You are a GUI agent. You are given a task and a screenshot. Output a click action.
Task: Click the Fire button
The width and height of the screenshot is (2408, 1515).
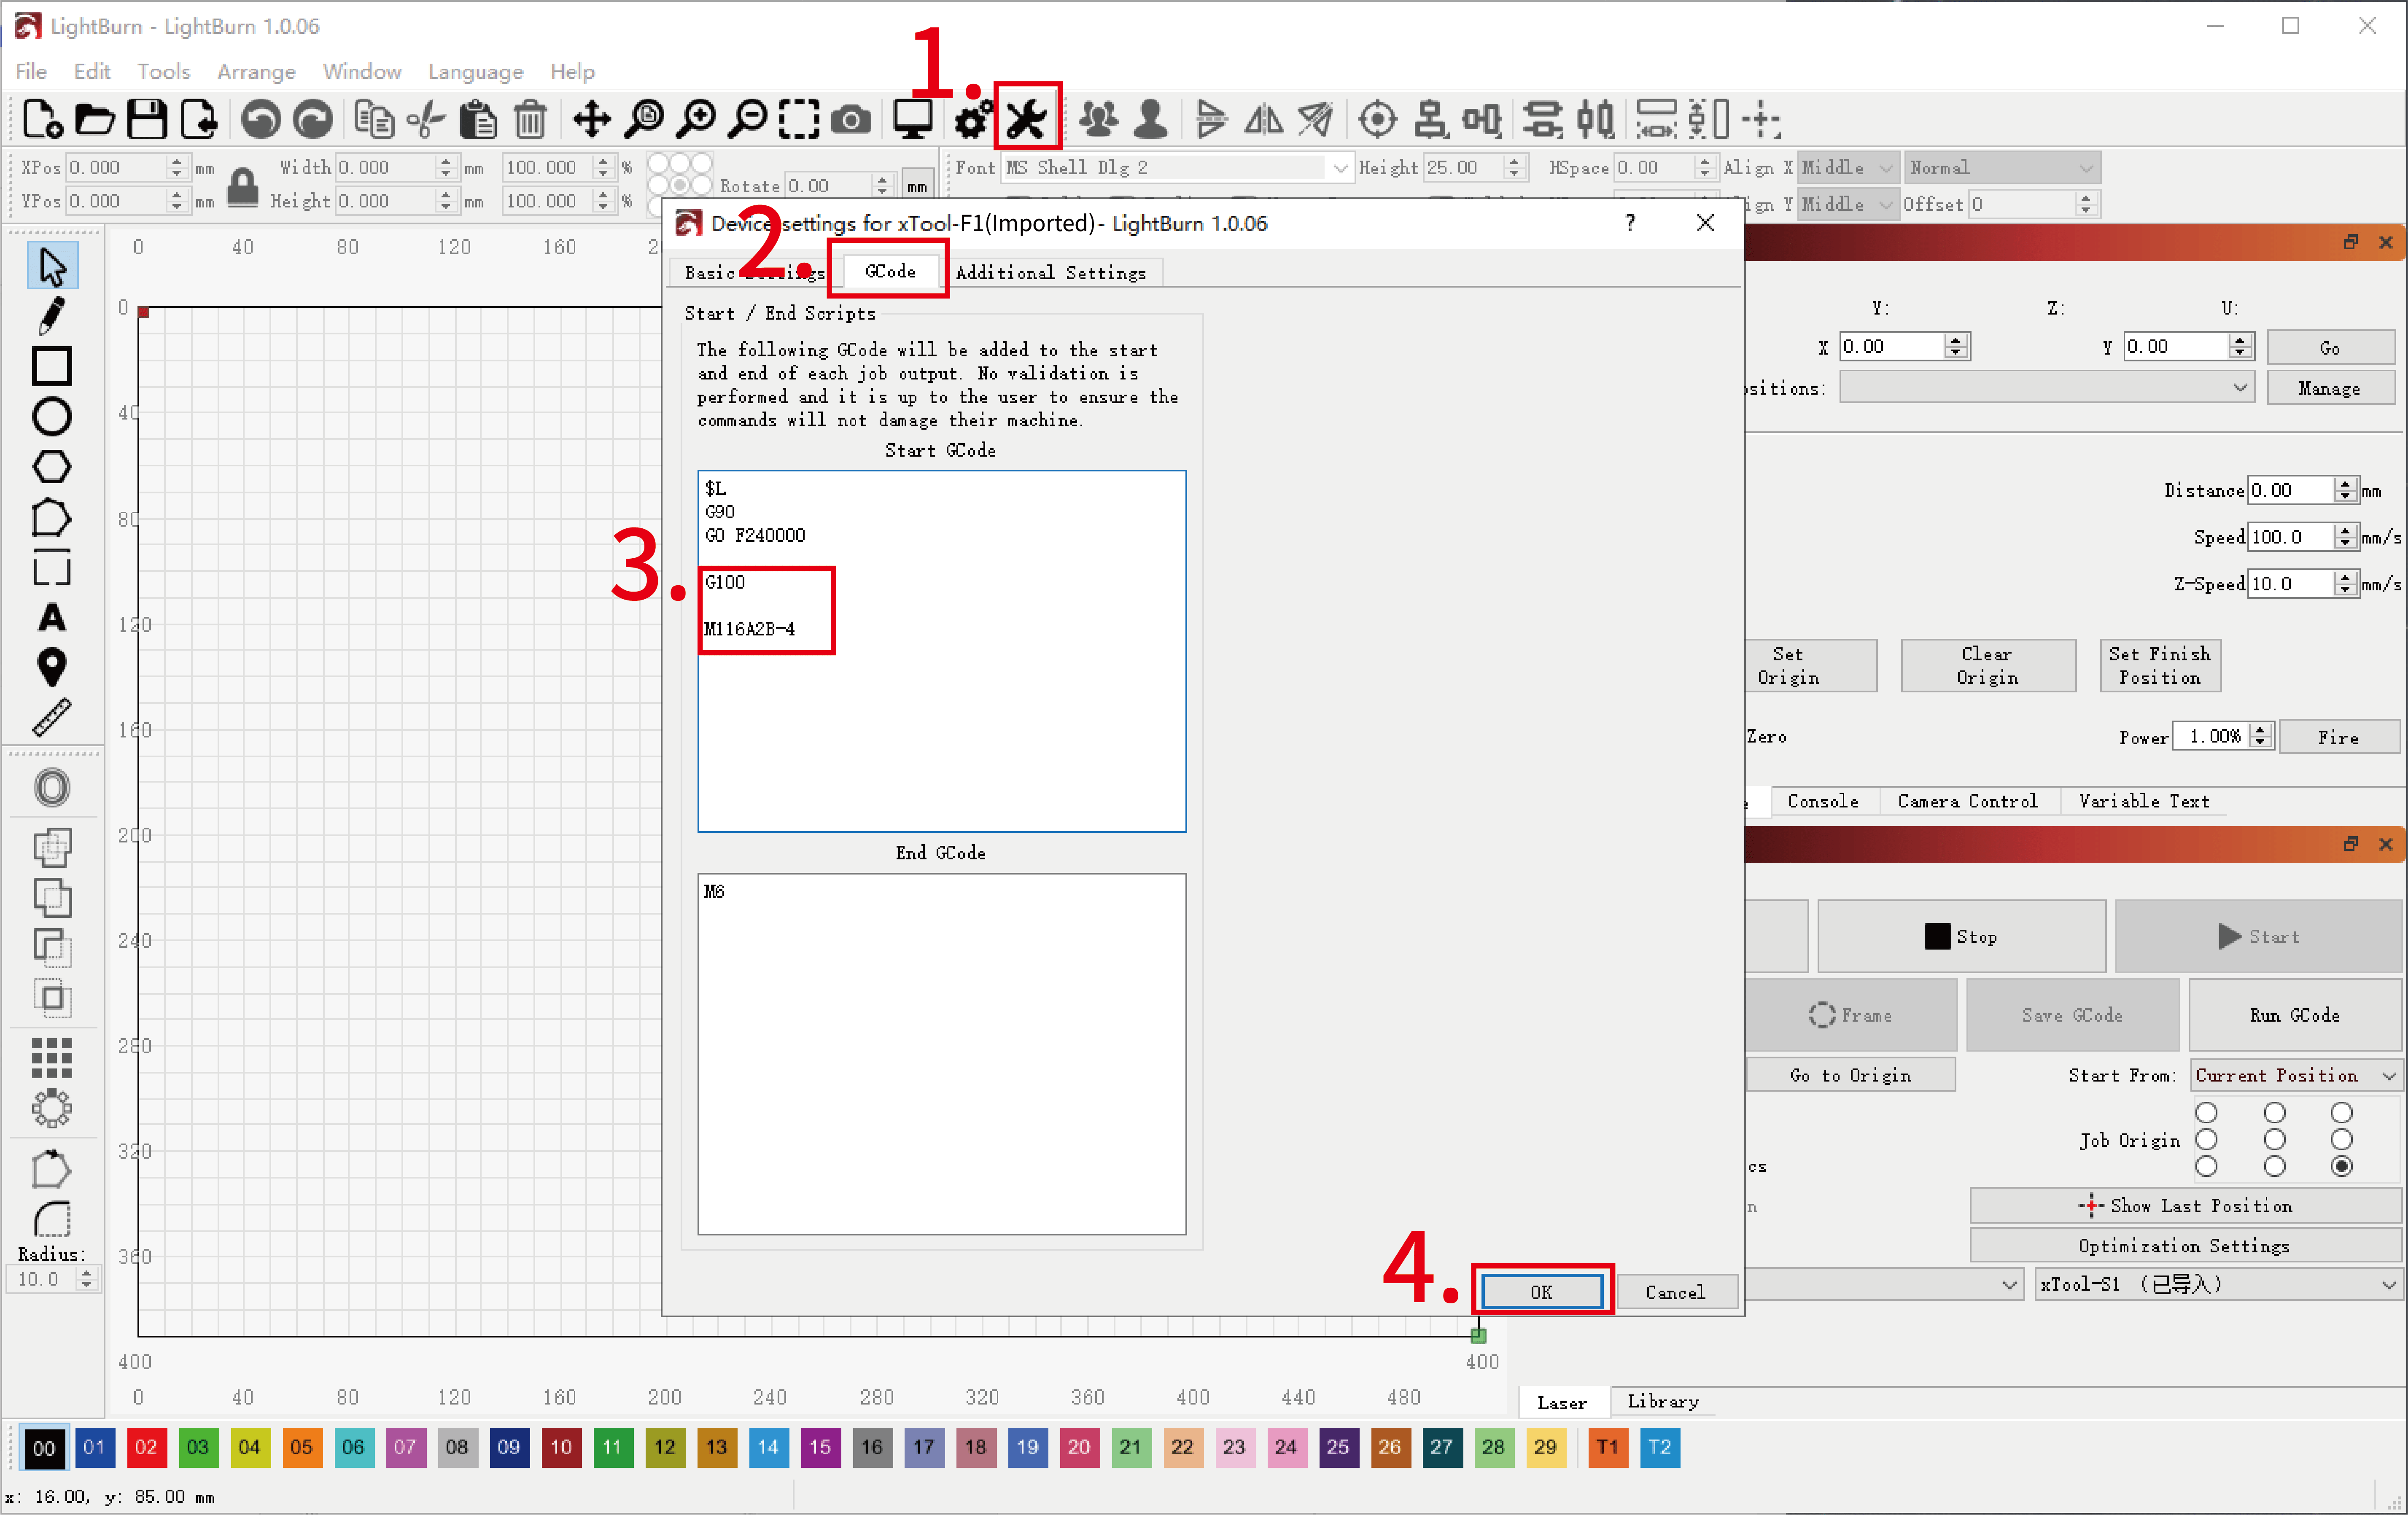pyautogui.click(x=2338, y=737)
